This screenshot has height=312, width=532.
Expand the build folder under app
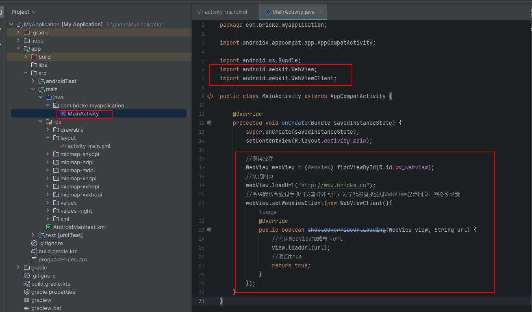[26, 57]
